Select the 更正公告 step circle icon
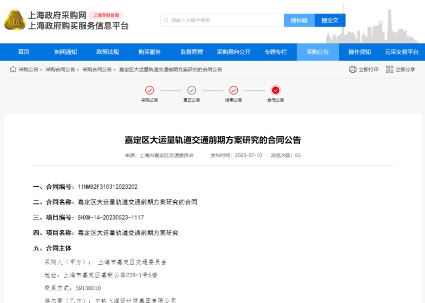Image resolution: width=425 pixels, height=303 pixels. tap(192, 90)
